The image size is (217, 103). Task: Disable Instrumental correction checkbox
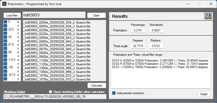114,93
